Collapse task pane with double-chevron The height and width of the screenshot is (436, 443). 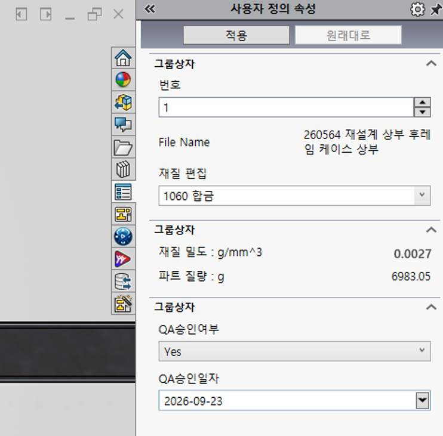click(x=150, y=10)
